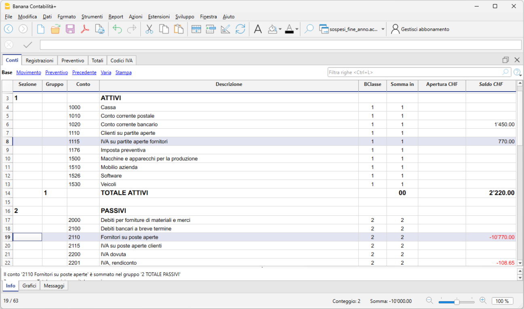Viewport: 524px width, 309px height.
Task: Open the Messaggi bottom tab
Action: point(54,286)
